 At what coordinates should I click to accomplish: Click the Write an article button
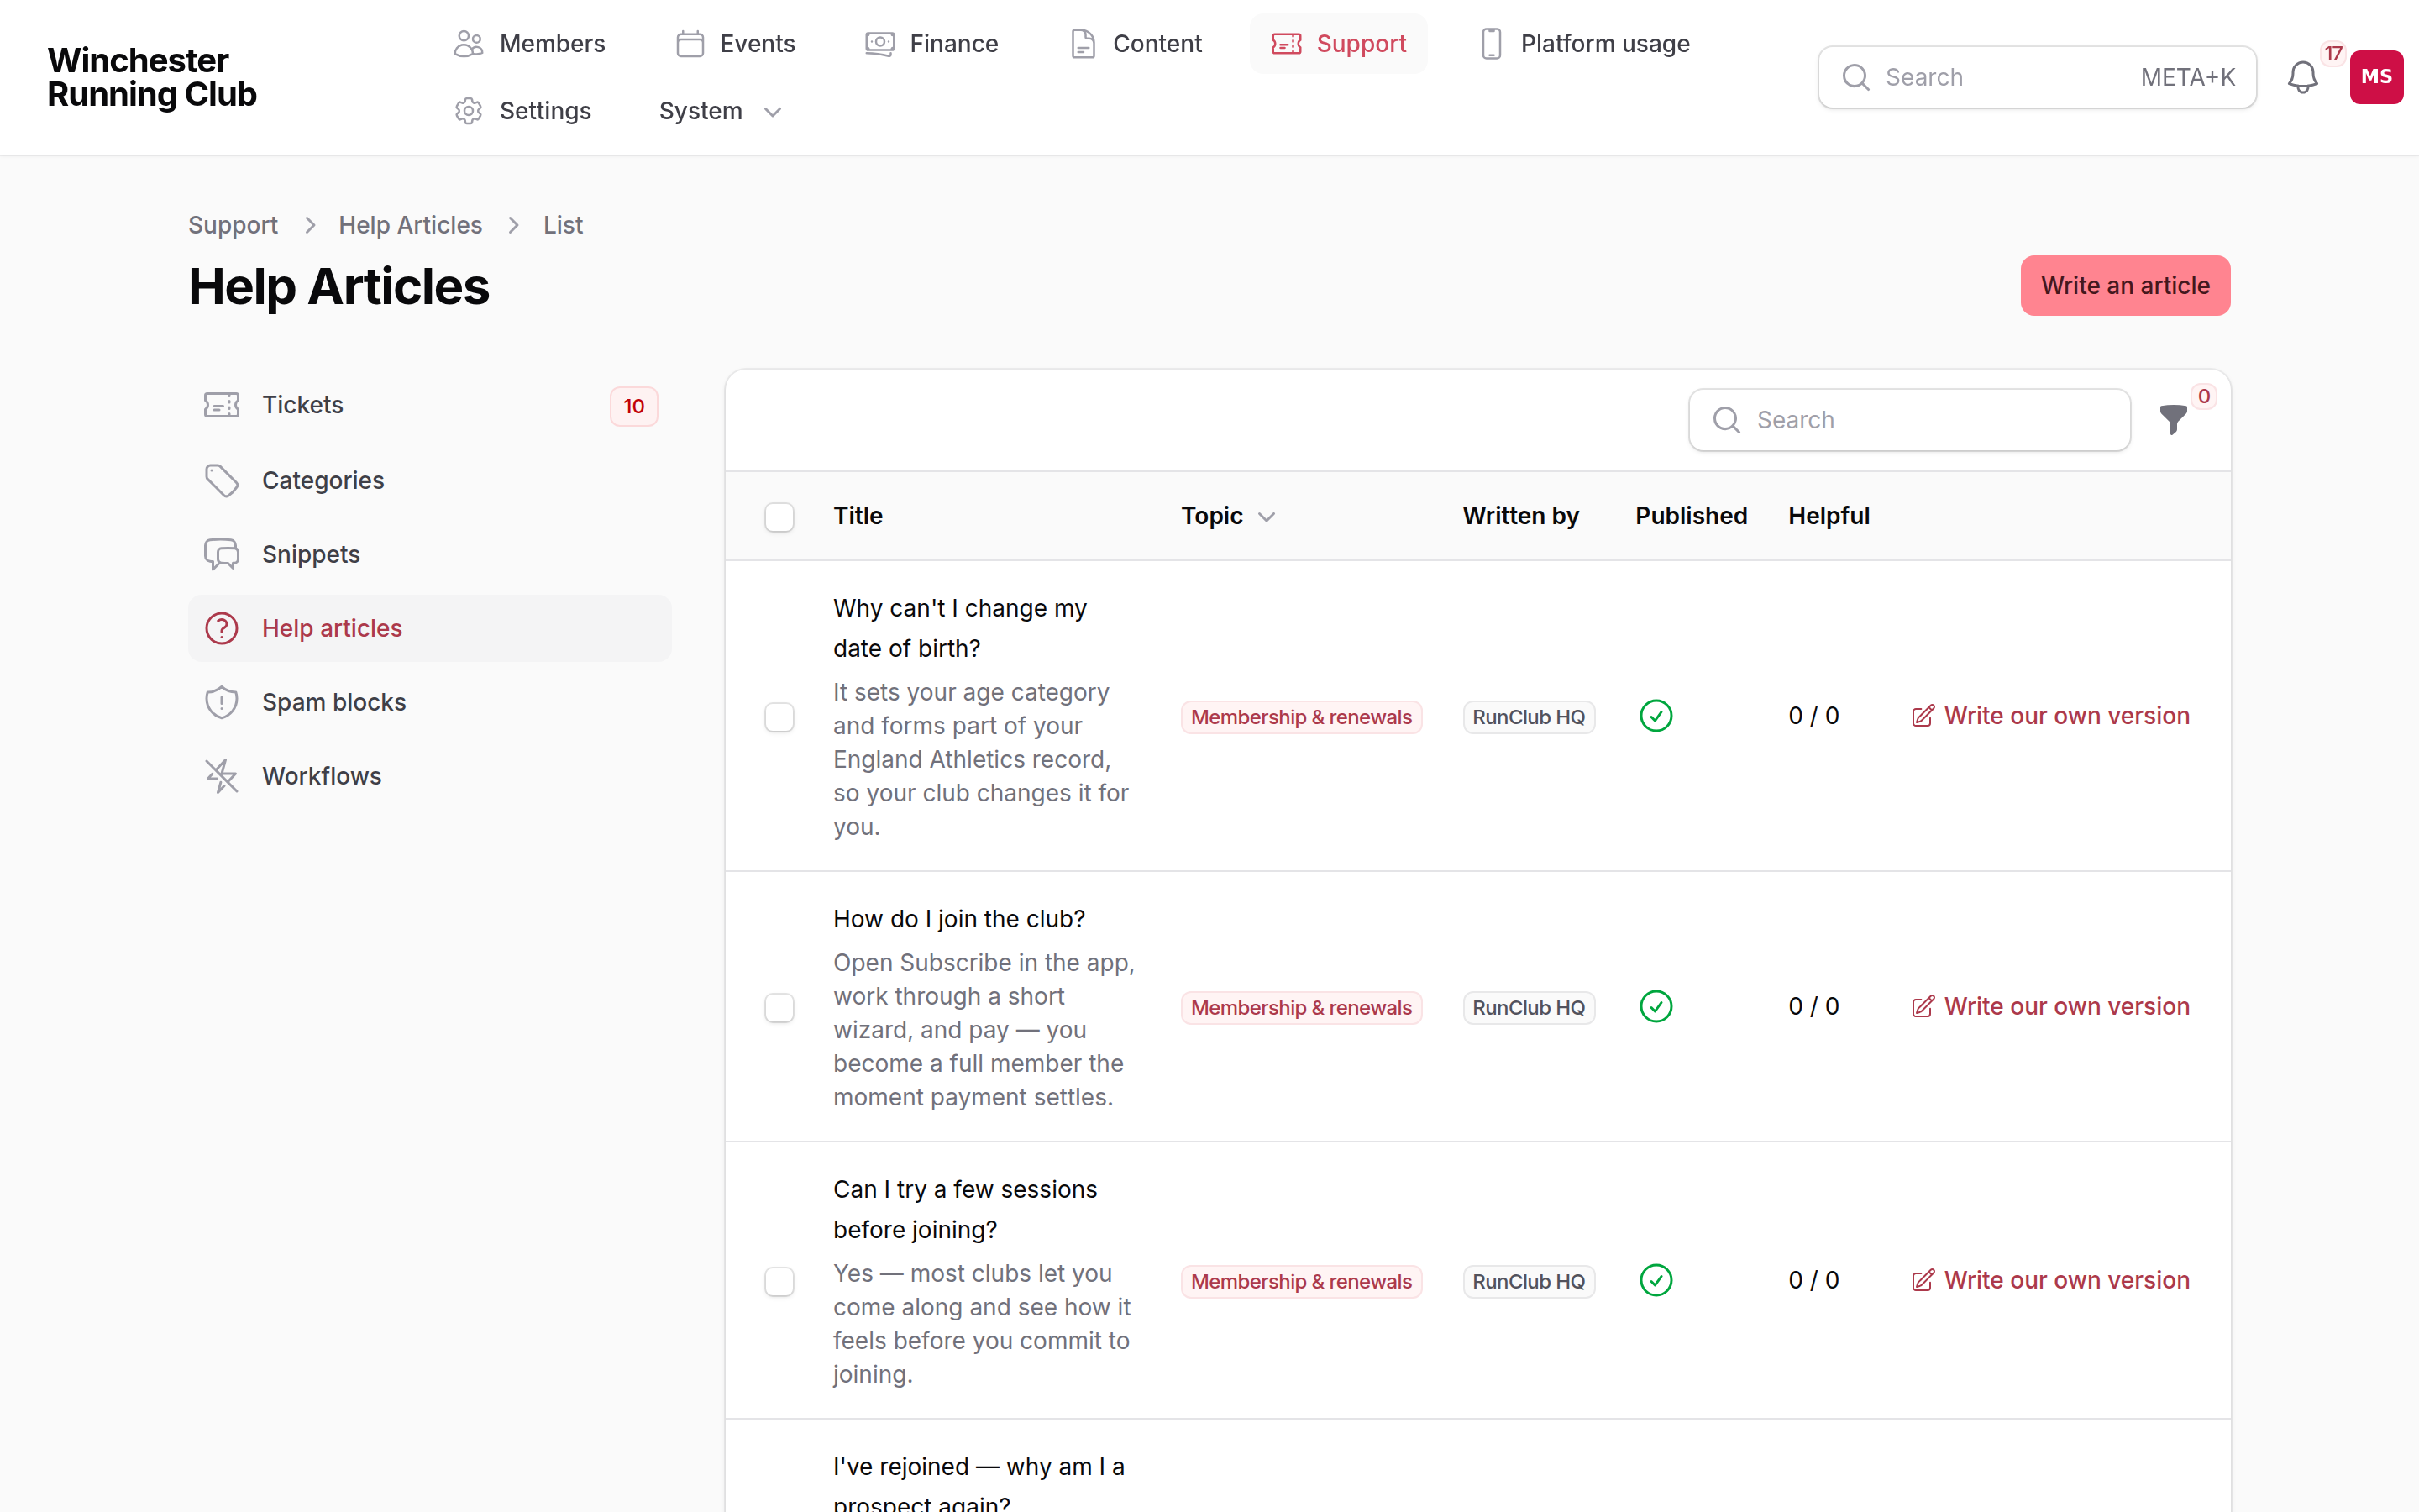point(2125,286)
